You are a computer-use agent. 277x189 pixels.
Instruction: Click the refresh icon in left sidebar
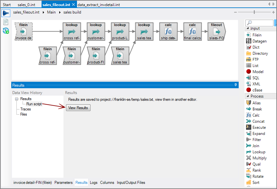point(6,31)
